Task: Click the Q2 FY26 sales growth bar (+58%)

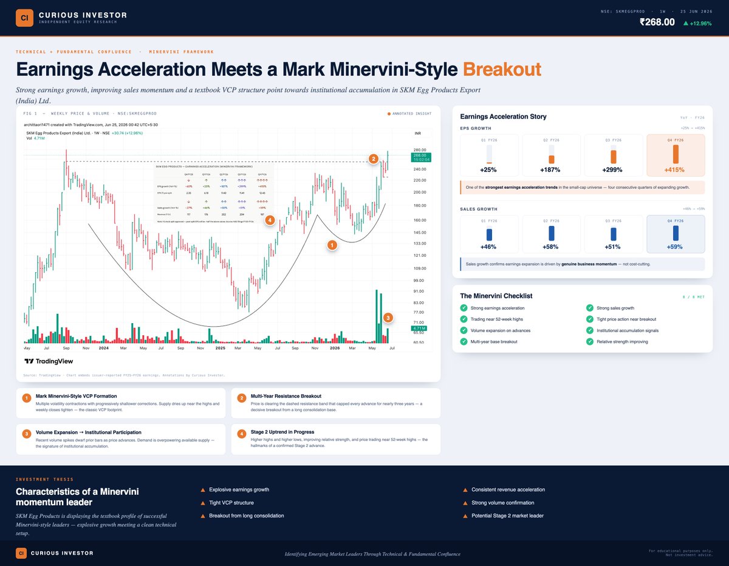Action: 551,233
